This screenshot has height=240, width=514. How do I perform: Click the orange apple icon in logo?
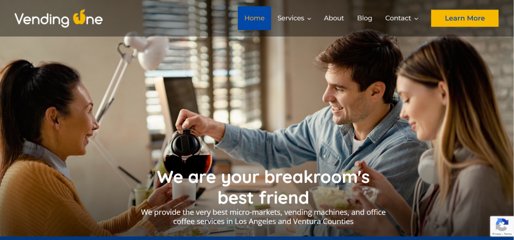pyautogui.click(x=79, y=18)
